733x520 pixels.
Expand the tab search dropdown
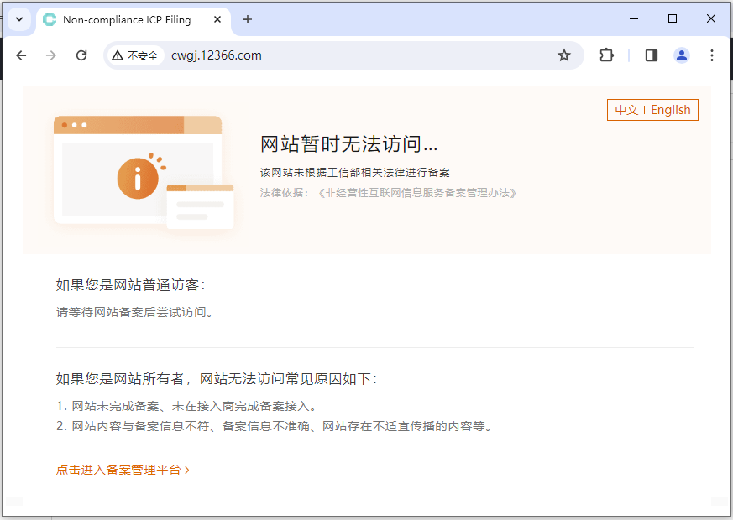point(19,19)
